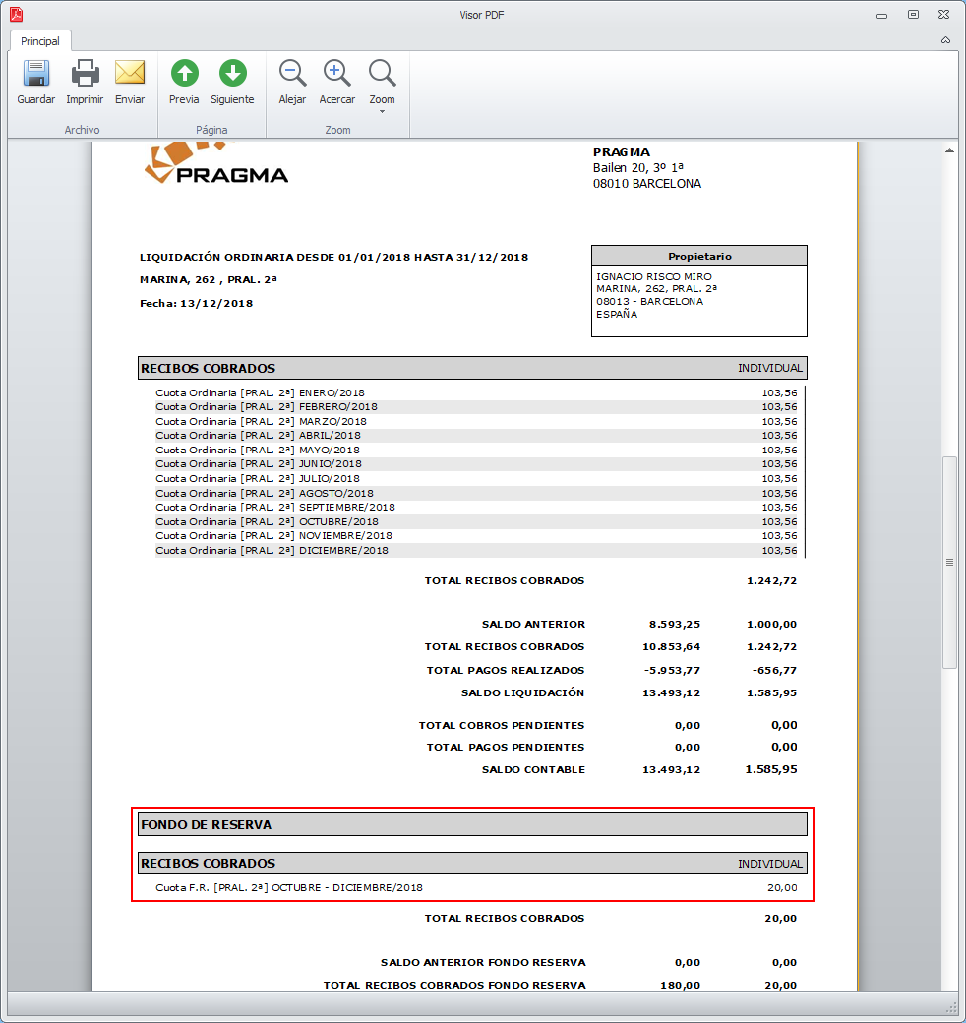Expand the Zoom dropdown arrow

[382, 111]
